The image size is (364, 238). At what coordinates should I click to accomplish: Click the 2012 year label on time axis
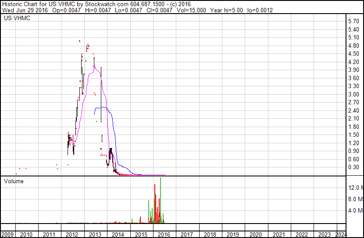pyautogui.click(x=72, y=234)
